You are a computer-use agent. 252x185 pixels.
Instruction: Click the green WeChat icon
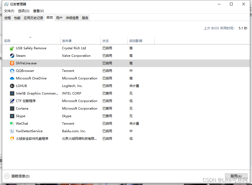coord(12,124)
